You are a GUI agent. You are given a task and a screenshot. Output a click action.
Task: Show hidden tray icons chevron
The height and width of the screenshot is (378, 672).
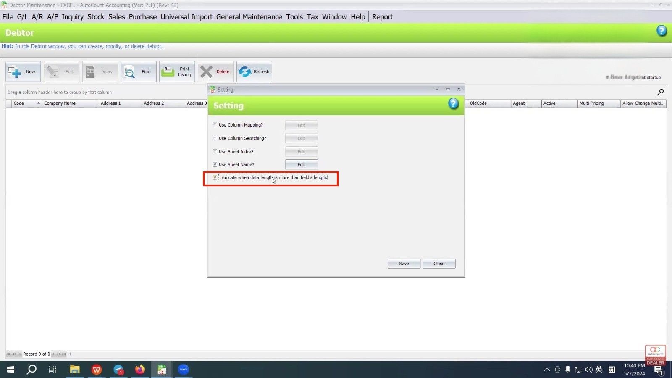[x=546, y=370]
